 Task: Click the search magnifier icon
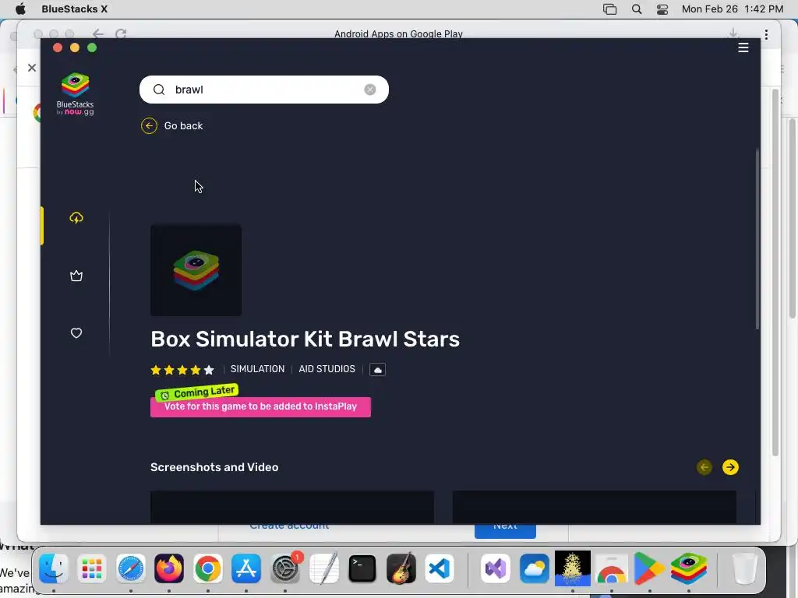[x=159, y=90]
